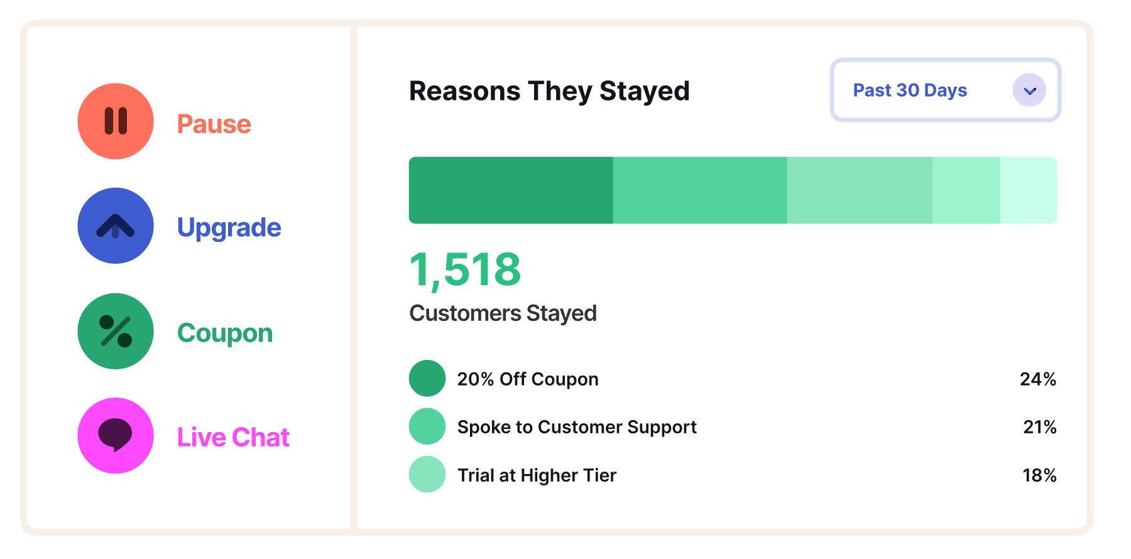Select the Pause menu label

(214, 124)
